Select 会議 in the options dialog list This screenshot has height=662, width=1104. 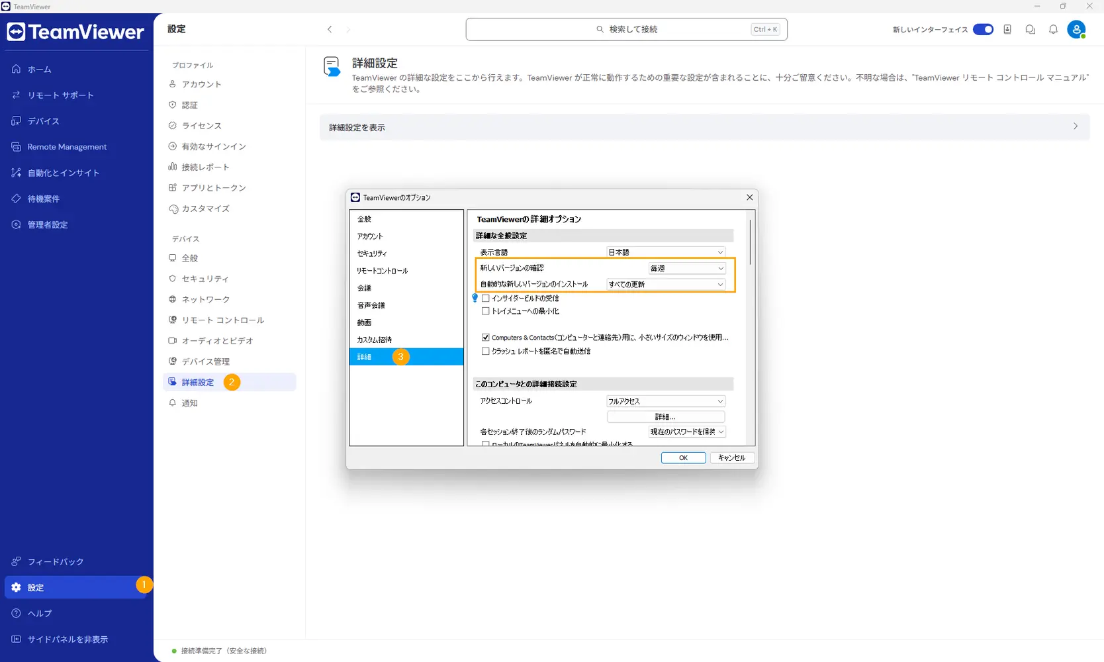[x=406, y=287]
